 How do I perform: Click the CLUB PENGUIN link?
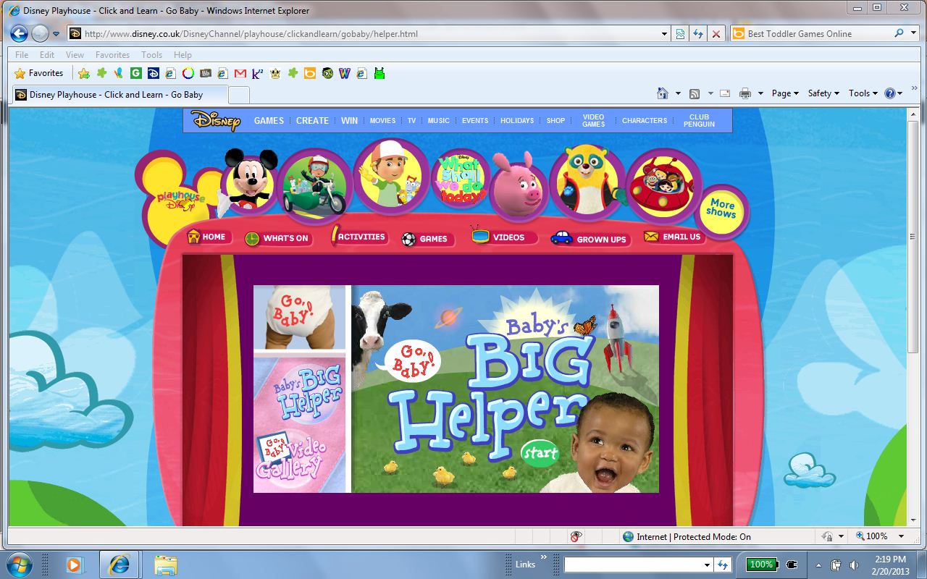point(699,120)
